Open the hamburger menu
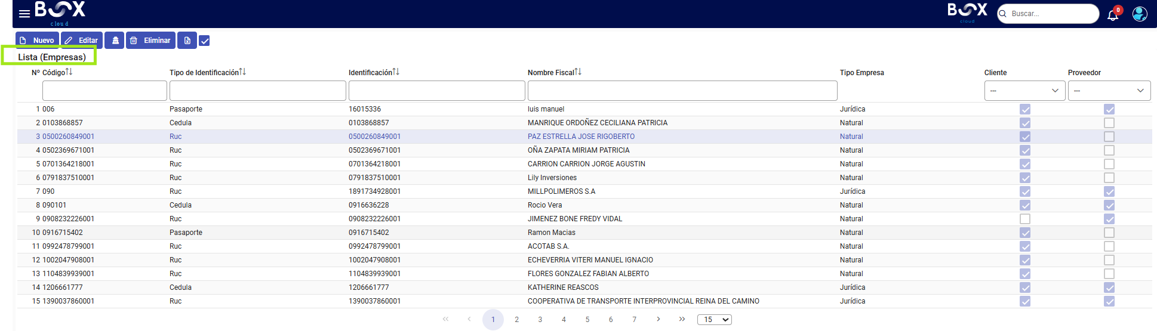This screenshot has width=1157, height=331. [24, 14]
